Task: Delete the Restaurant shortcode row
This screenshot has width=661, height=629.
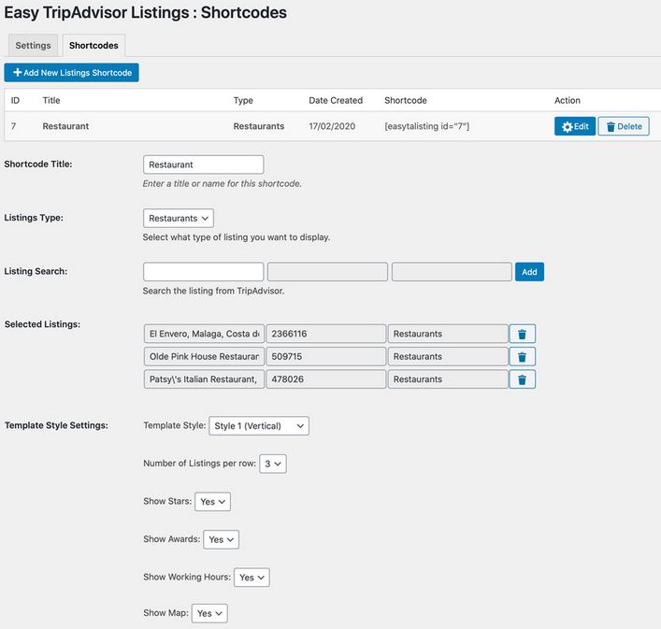Action: point(624,126)
